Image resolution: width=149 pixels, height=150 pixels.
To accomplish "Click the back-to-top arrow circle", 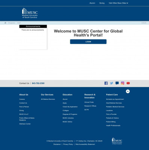I will click(128, 91).
